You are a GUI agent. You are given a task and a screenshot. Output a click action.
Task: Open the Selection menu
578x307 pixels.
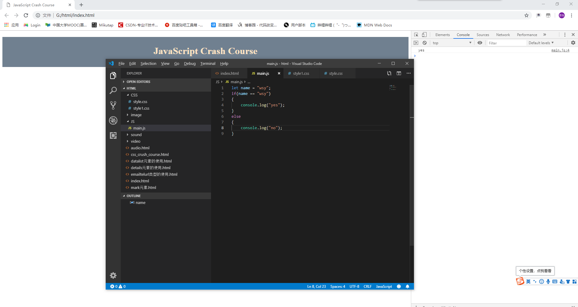tap(148, 64)
